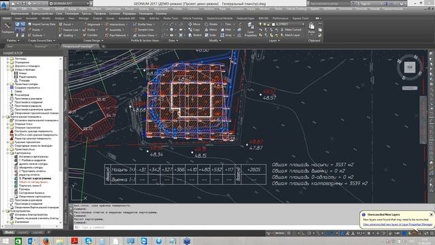Select the Trim tool
Screen dimensions: 435x245
(x=226, y=24)
